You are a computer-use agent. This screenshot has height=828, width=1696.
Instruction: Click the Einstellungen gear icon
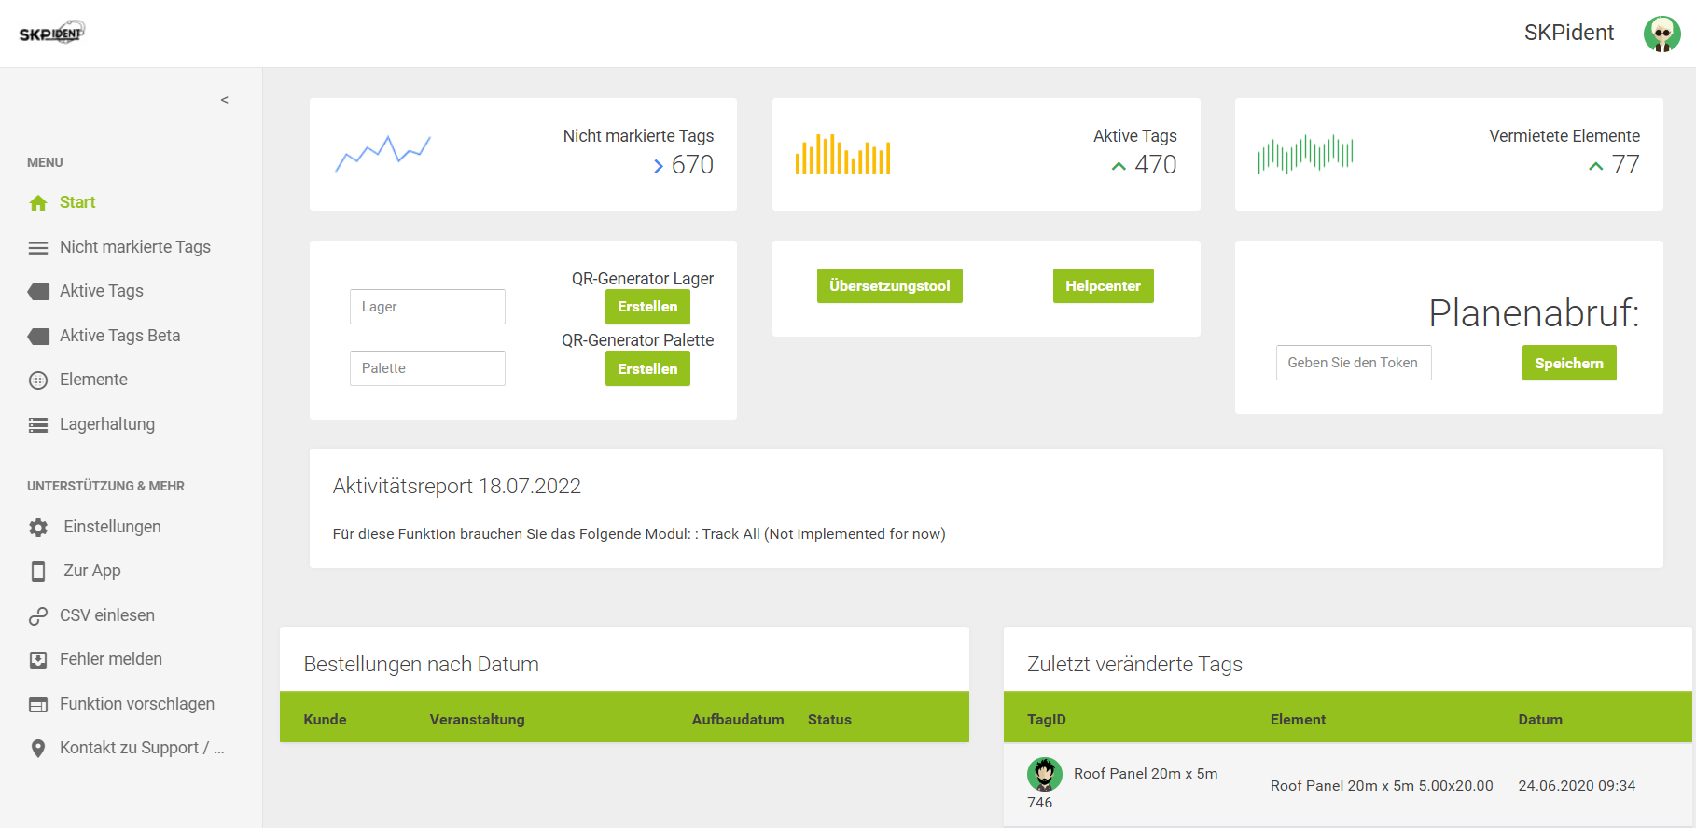click(38, 528)
